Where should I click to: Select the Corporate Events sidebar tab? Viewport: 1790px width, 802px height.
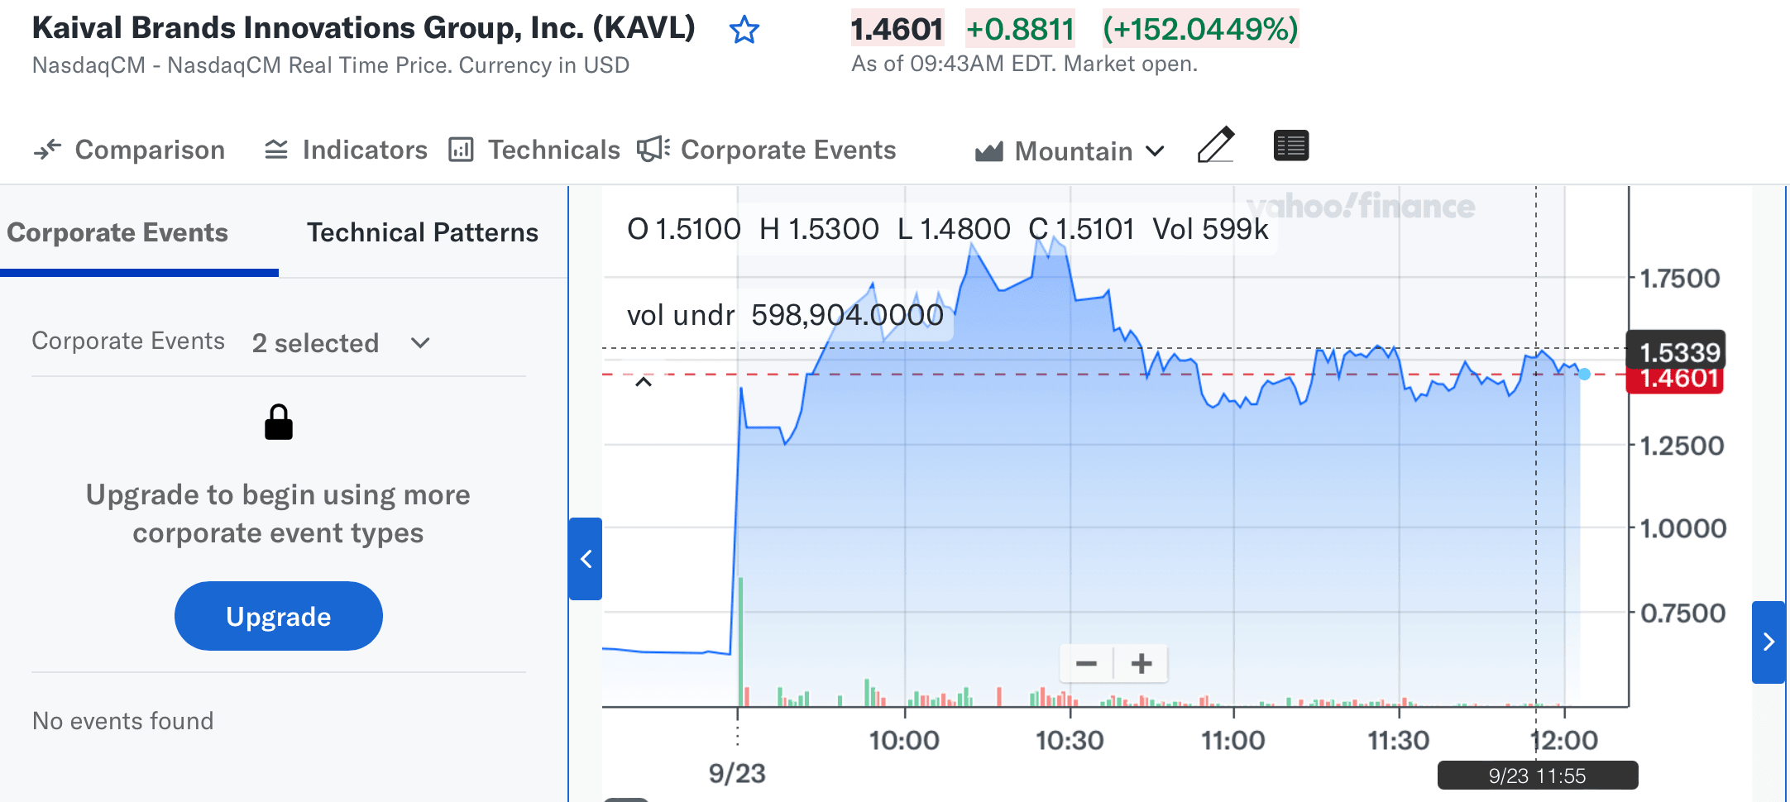117,232
